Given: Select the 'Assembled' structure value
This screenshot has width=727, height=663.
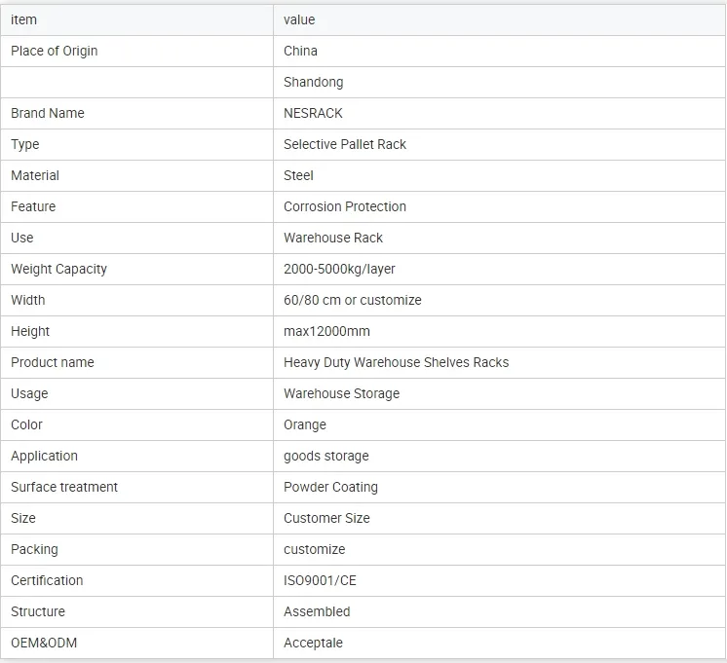Looking at the screenshot, I should click(317, 611).
